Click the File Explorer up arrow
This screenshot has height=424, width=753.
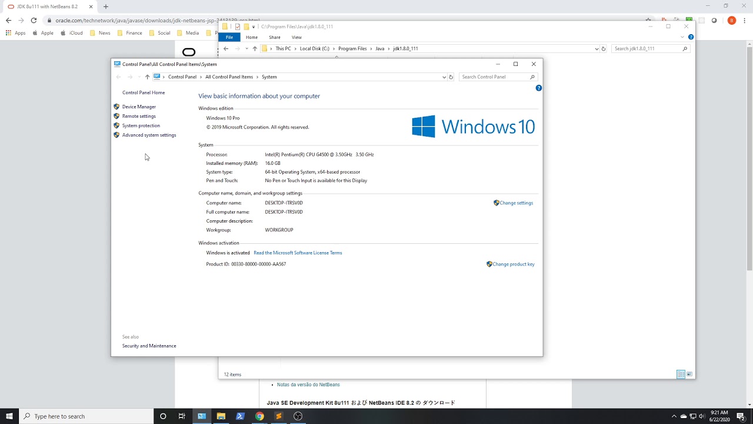[255, 48]
